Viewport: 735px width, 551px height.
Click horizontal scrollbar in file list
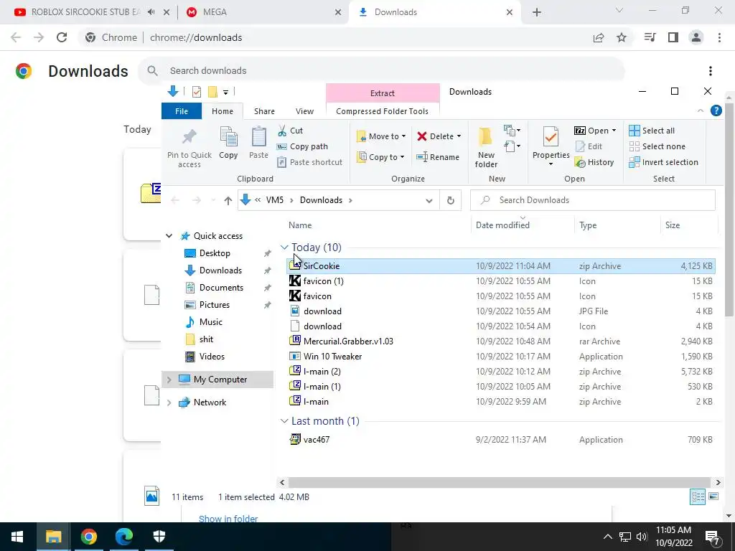[x=500, y=482]
